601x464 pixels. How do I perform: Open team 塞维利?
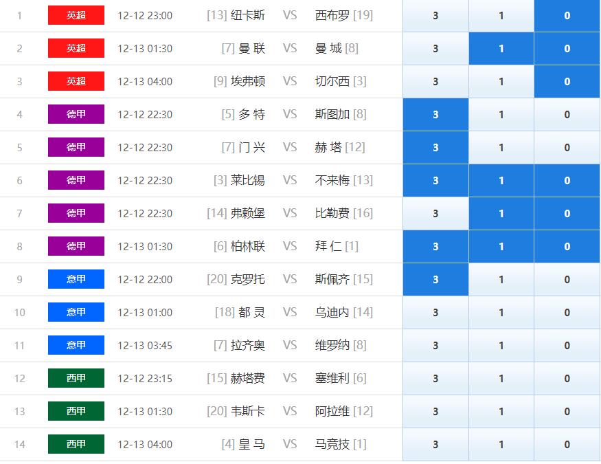(332, 378)
